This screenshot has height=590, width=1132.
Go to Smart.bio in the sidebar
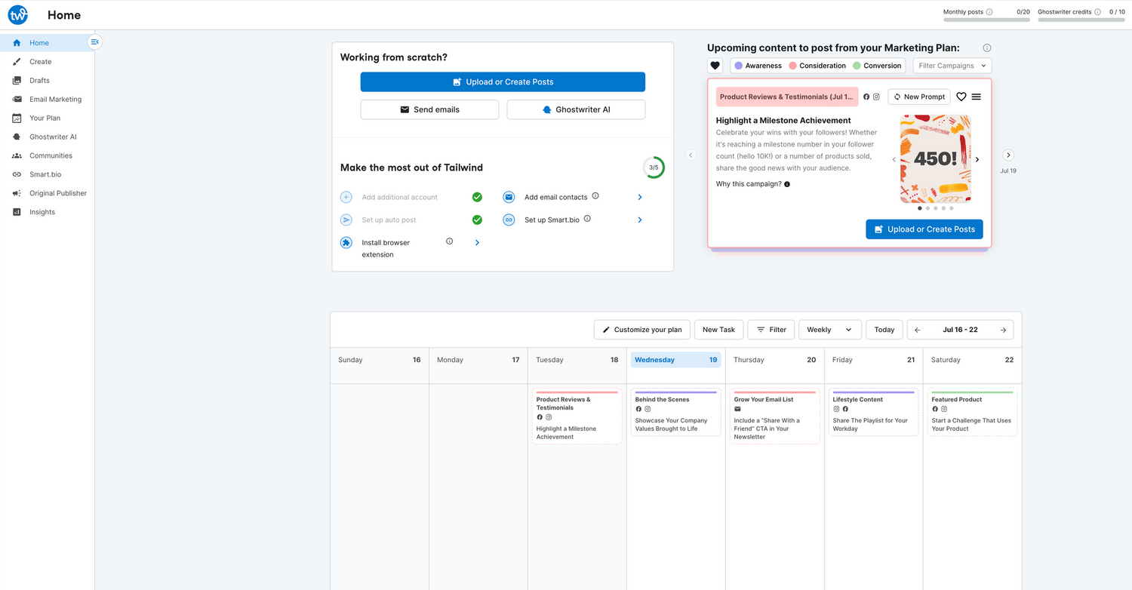[47, 174]
